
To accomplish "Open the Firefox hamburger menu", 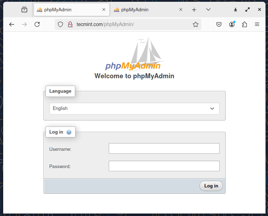I will [x=257, y=24].
